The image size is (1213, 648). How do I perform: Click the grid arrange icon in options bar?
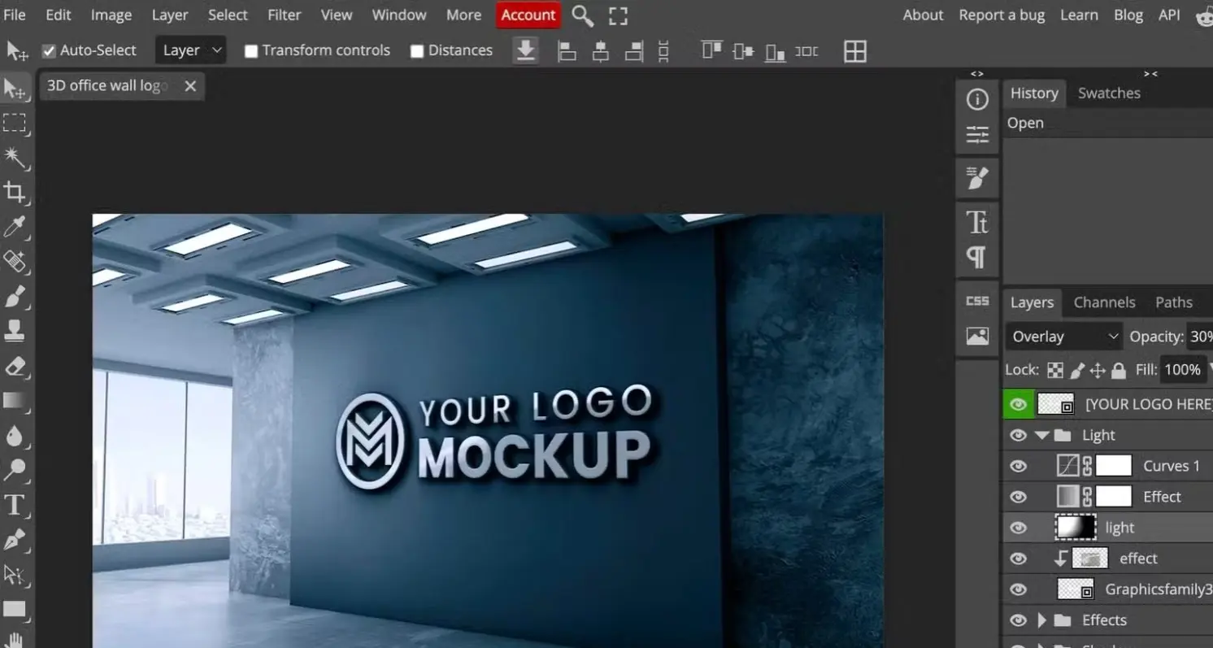tap(855, 51)
